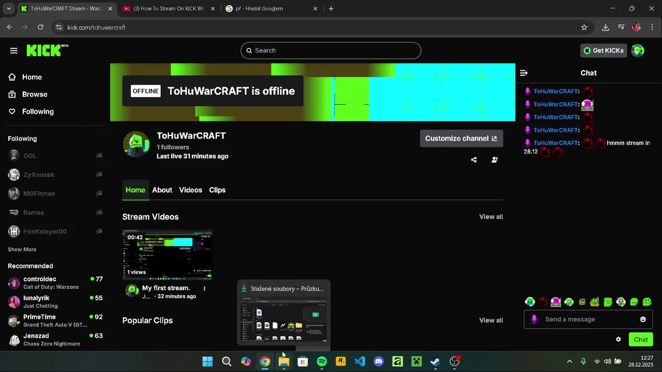Open the profile avatar menu
The image size is (662, 372).
point(638,51)
